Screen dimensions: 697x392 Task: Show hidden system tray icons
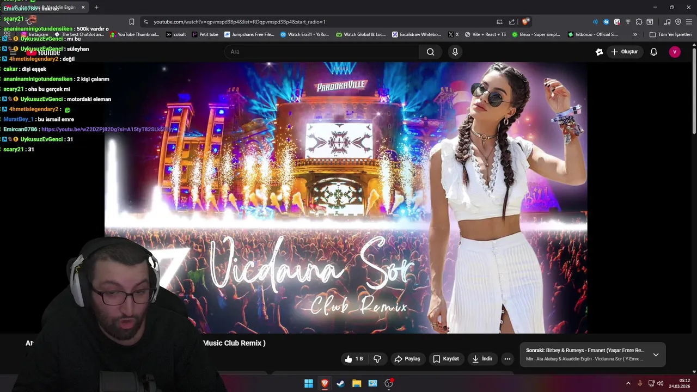pos(628,383)
